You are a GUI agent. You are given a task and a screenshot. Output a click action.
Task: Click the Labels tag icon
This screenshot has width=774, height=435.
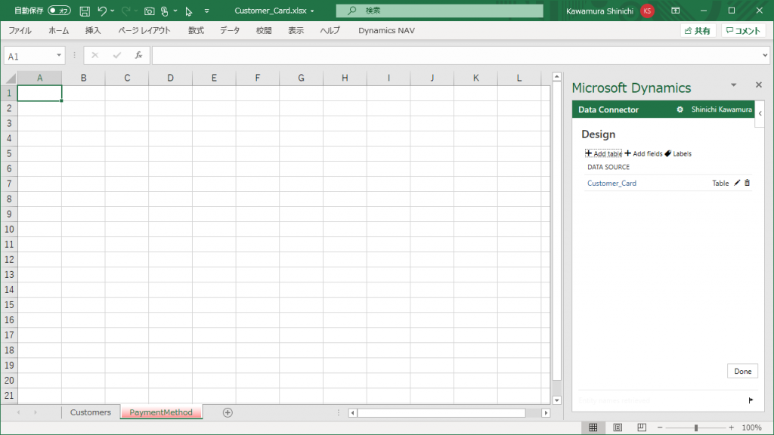click(668, 153)
